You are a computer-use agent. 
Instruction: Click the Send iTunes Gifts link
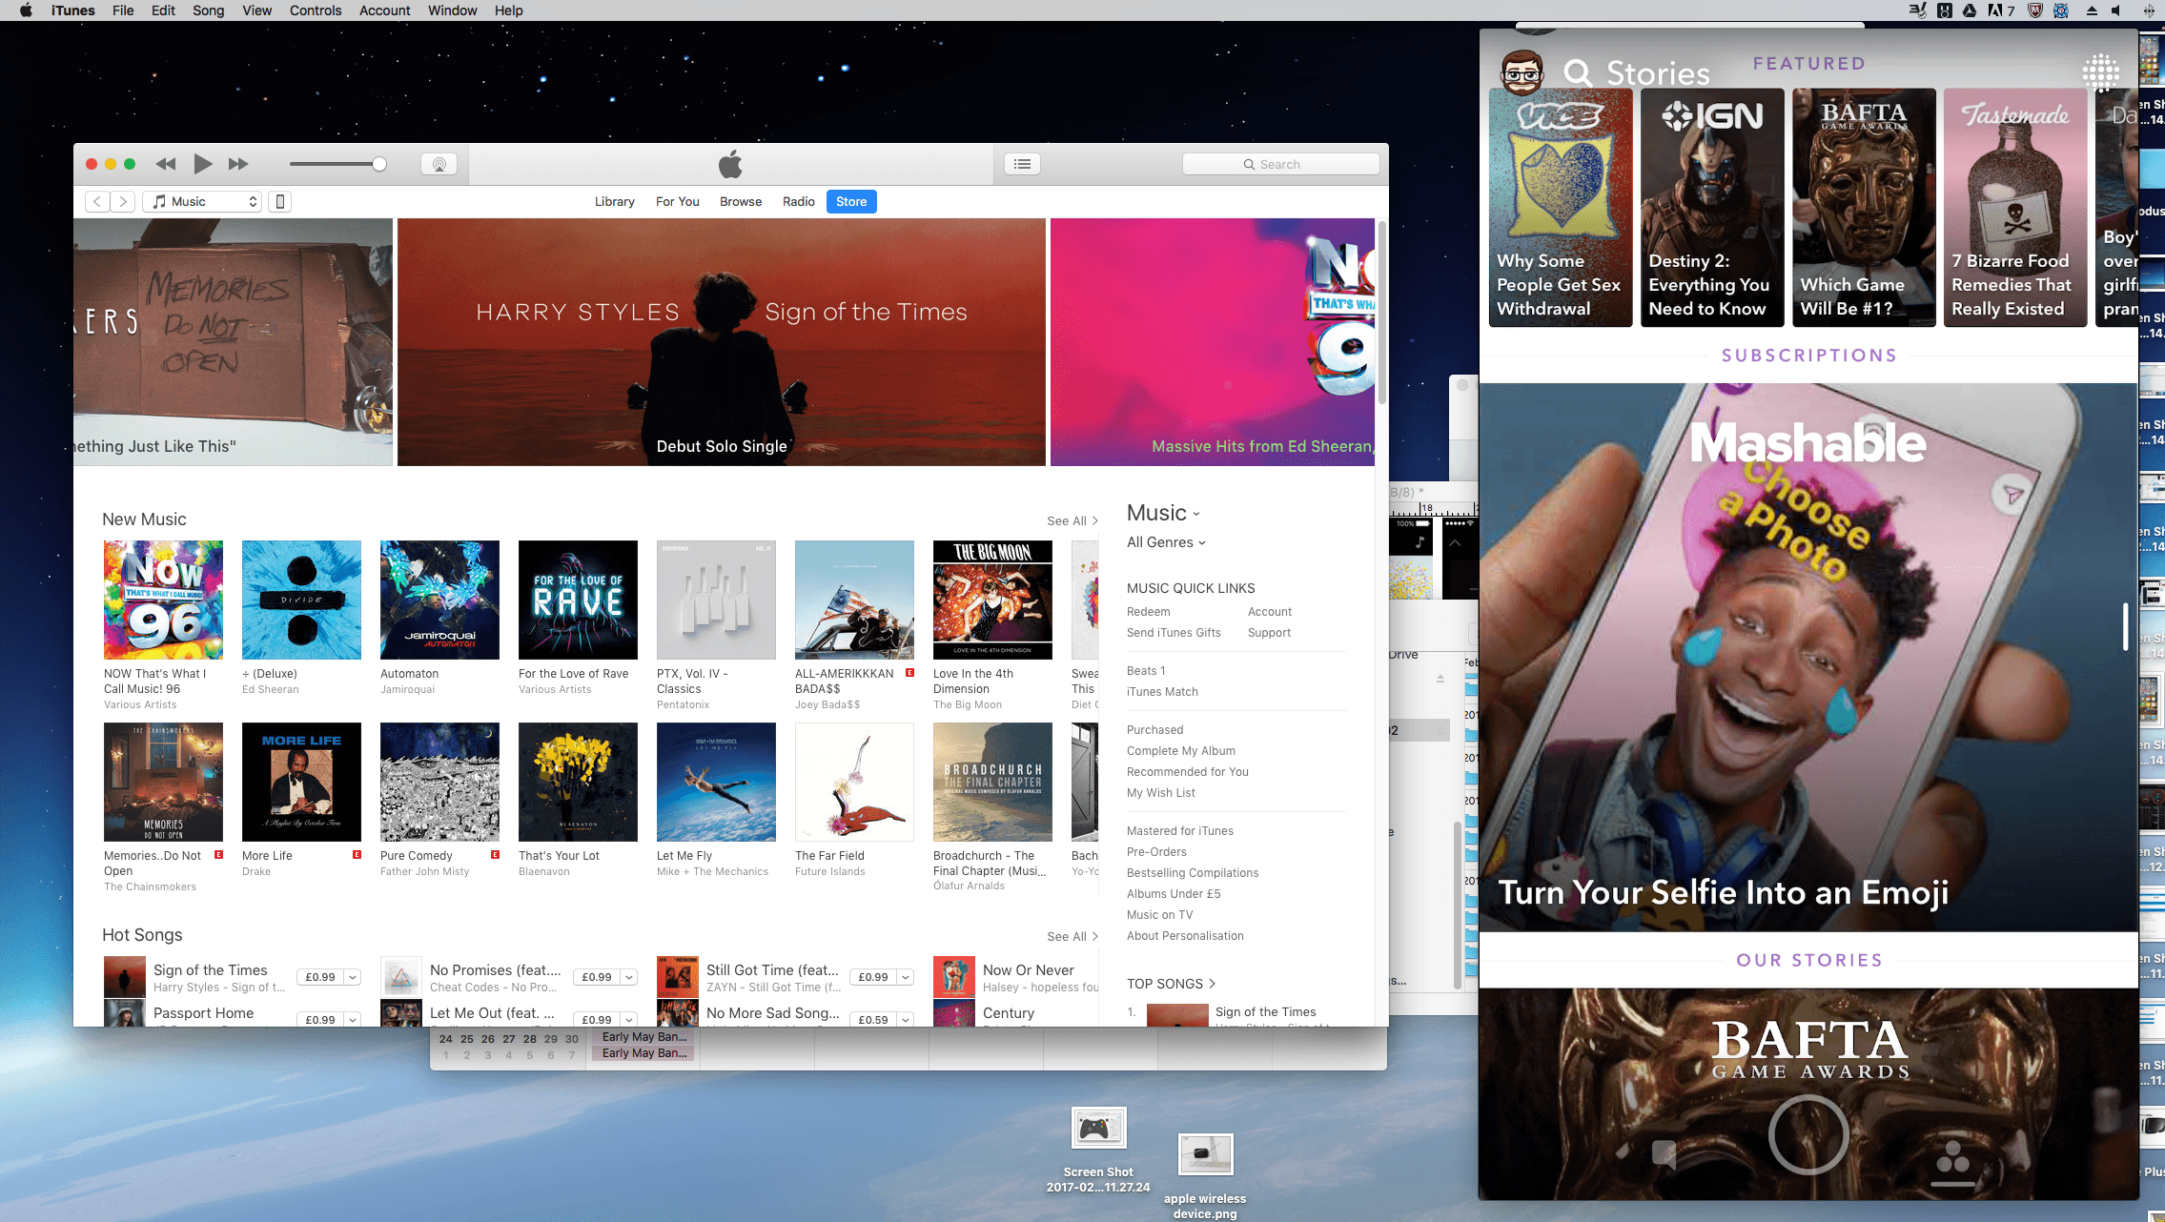pos(1174,633)
